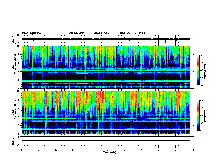Click the "1" tick on the time axis
The height and width of the screenshot is (168, 217).
tap(39, 150)
